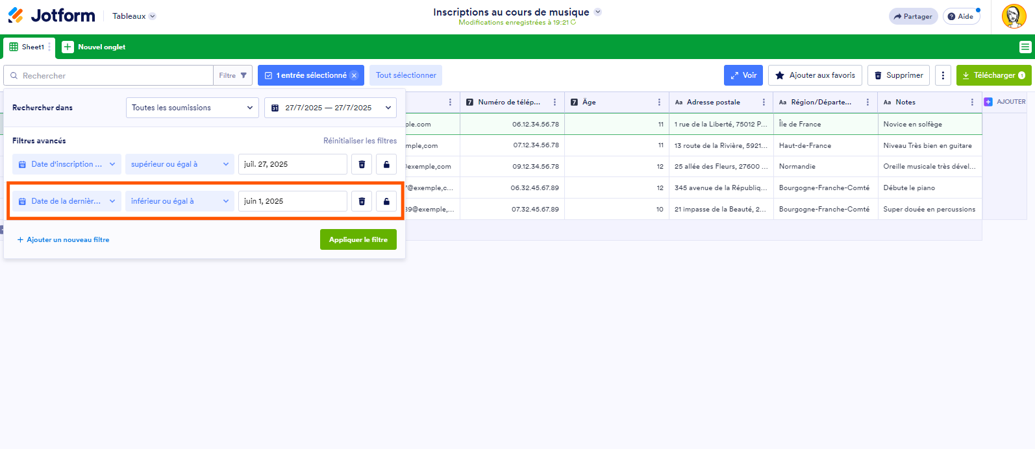Open Âge column options dots
Viewport: 1035px width, 449px height.
tap(659, 103)
